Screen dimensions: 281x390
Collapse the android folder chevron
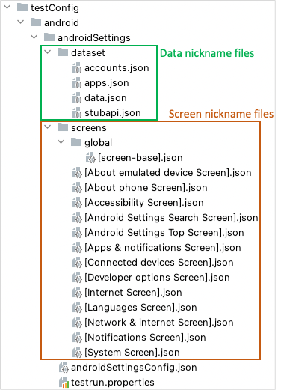click(x=21, y=22)
